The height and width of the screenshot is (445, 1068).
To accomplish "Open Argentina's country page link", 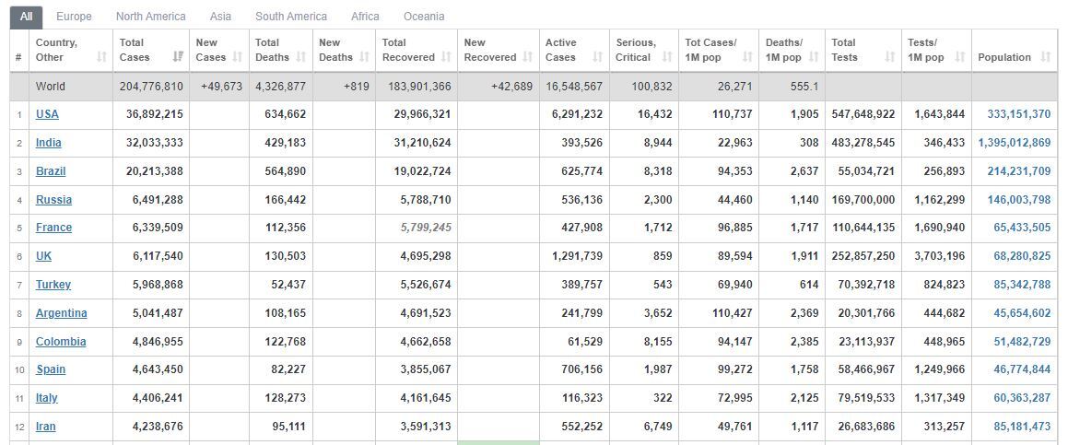I will click(62, 313).
